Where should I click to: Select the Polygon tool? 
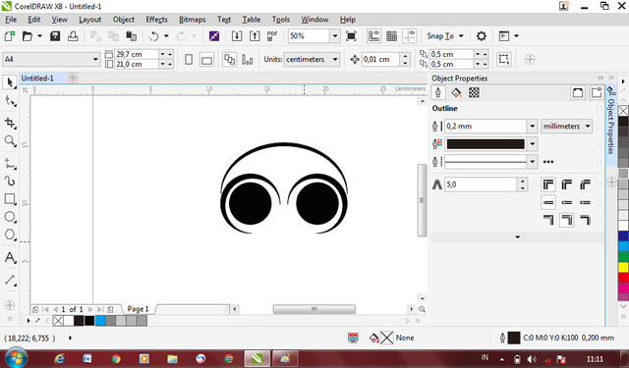point(10,235)
